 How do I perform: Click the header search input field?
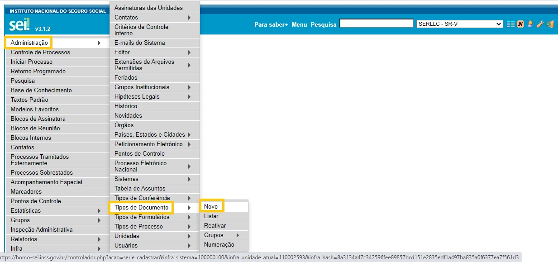[377, 24]
